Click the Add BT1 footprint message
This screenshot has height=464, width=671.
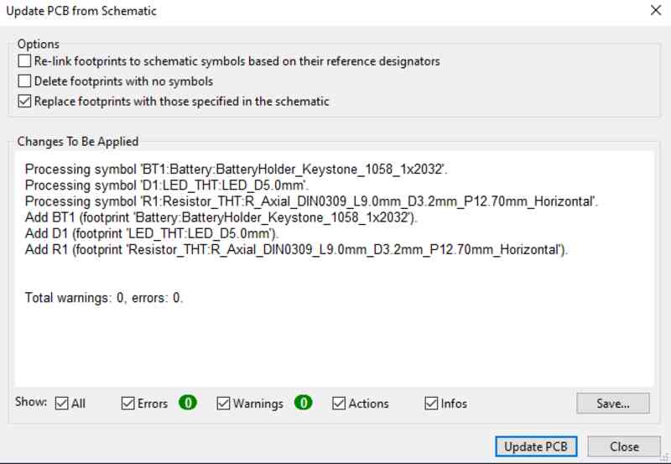pyautogui.click(x=221, y=217)
